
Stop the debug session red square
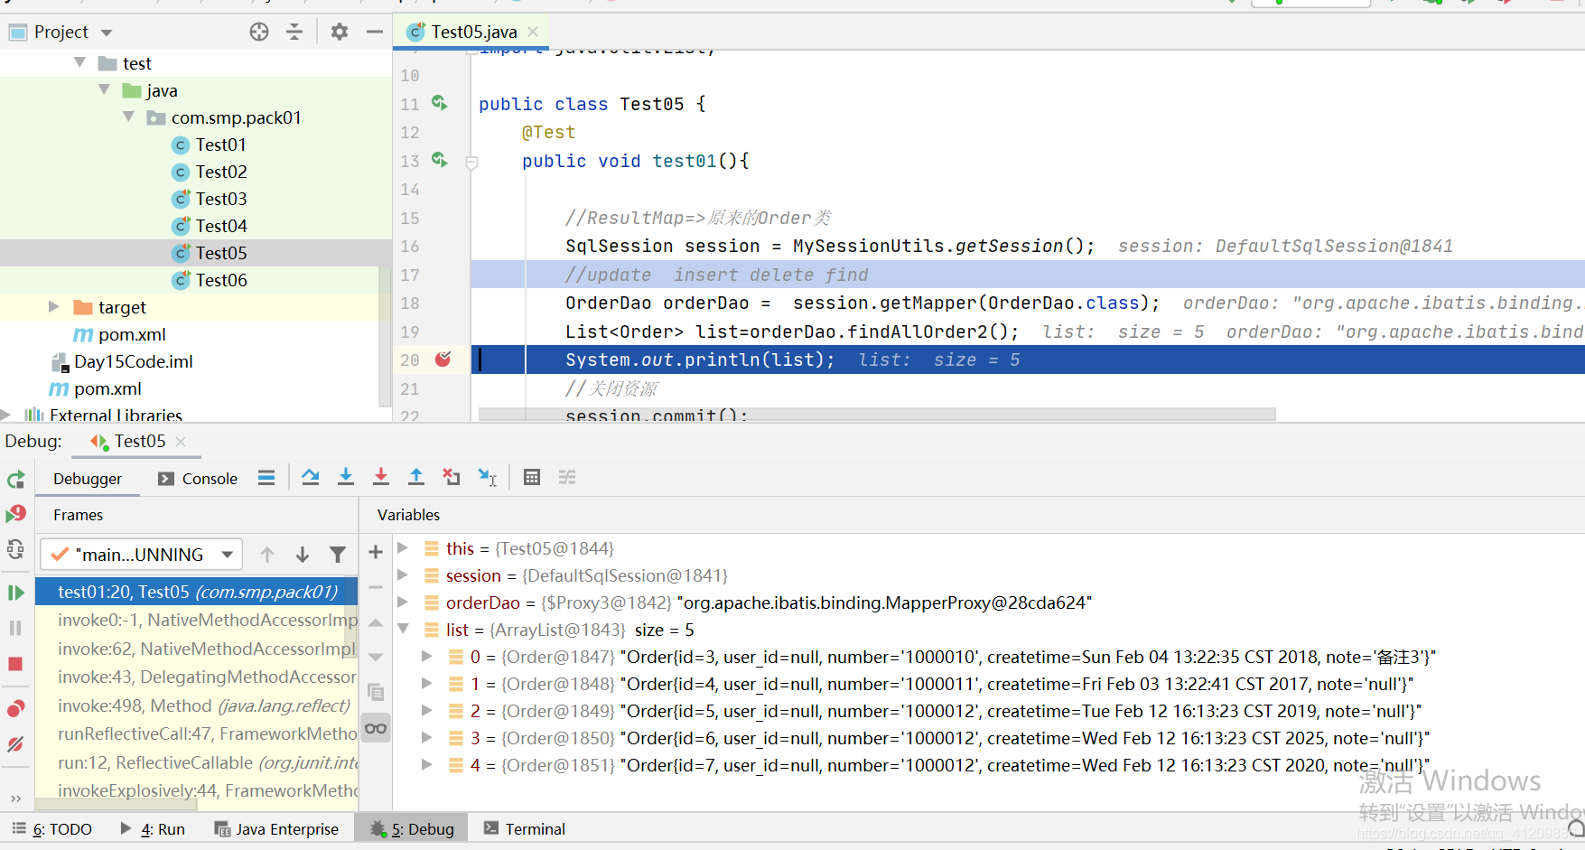(15, 664)
